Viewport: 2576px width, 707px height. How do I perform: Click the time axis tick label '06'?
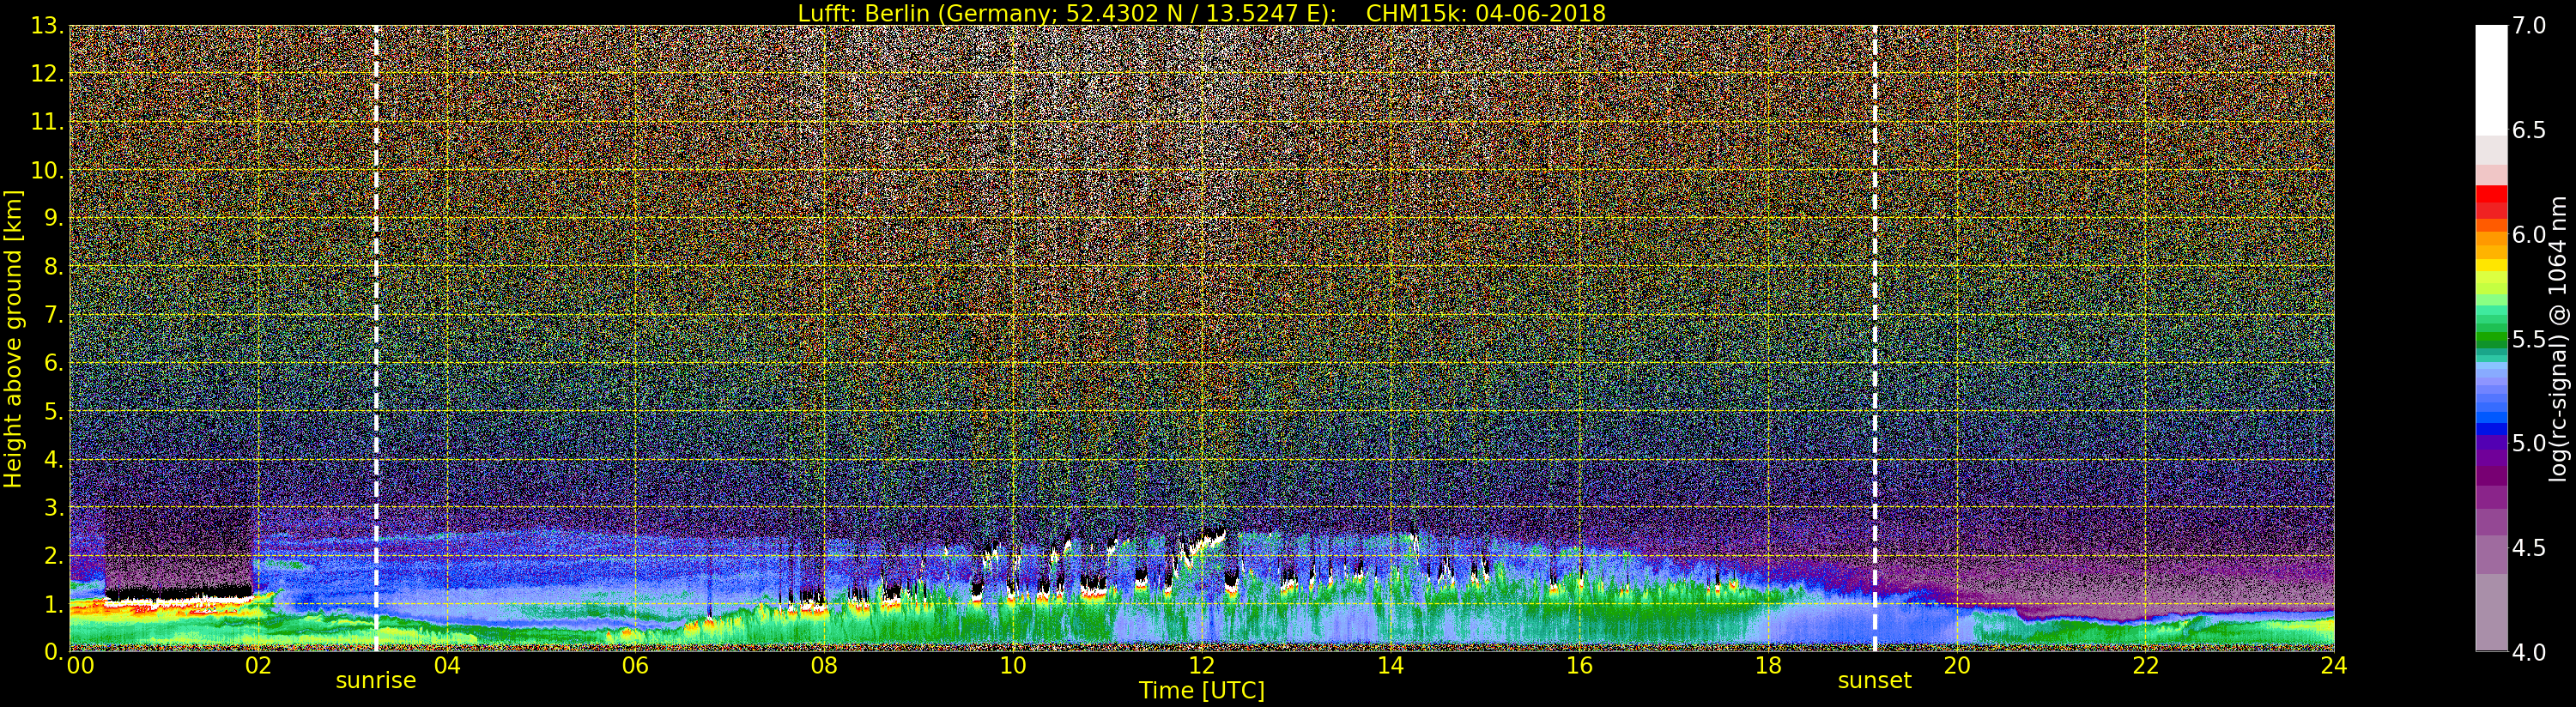click(x=635, y=666)
